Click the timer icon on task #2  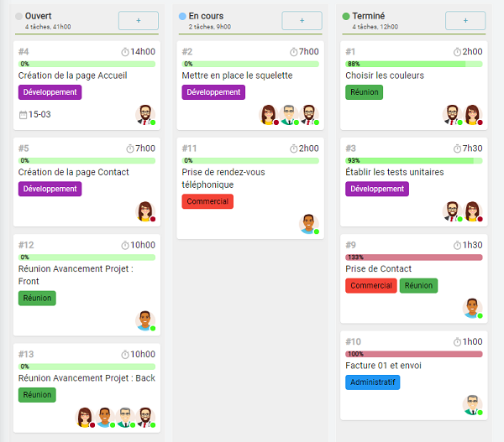tap(293, 52)
